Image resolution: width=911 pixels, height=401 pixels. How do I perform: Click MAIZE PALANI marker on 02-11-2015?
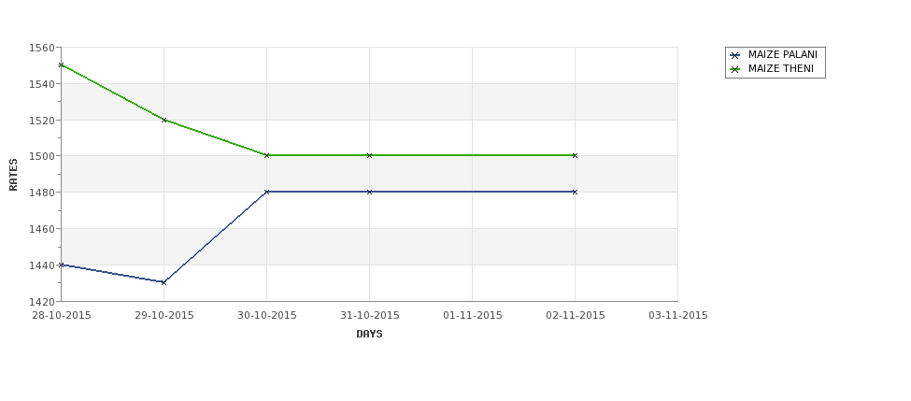[x=575, y=192]
